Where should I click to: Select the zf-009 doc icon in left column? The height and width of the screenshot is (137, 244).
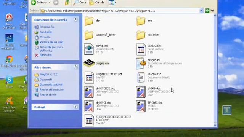pyautogui.click(x=89, y=106)
